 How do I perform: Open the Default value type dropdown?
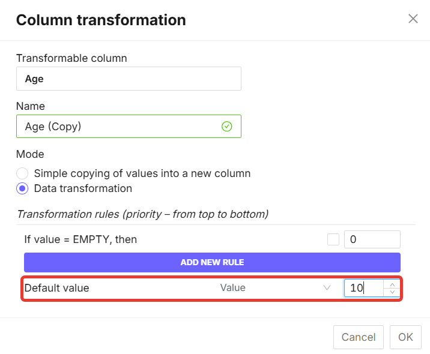(274, 288)
